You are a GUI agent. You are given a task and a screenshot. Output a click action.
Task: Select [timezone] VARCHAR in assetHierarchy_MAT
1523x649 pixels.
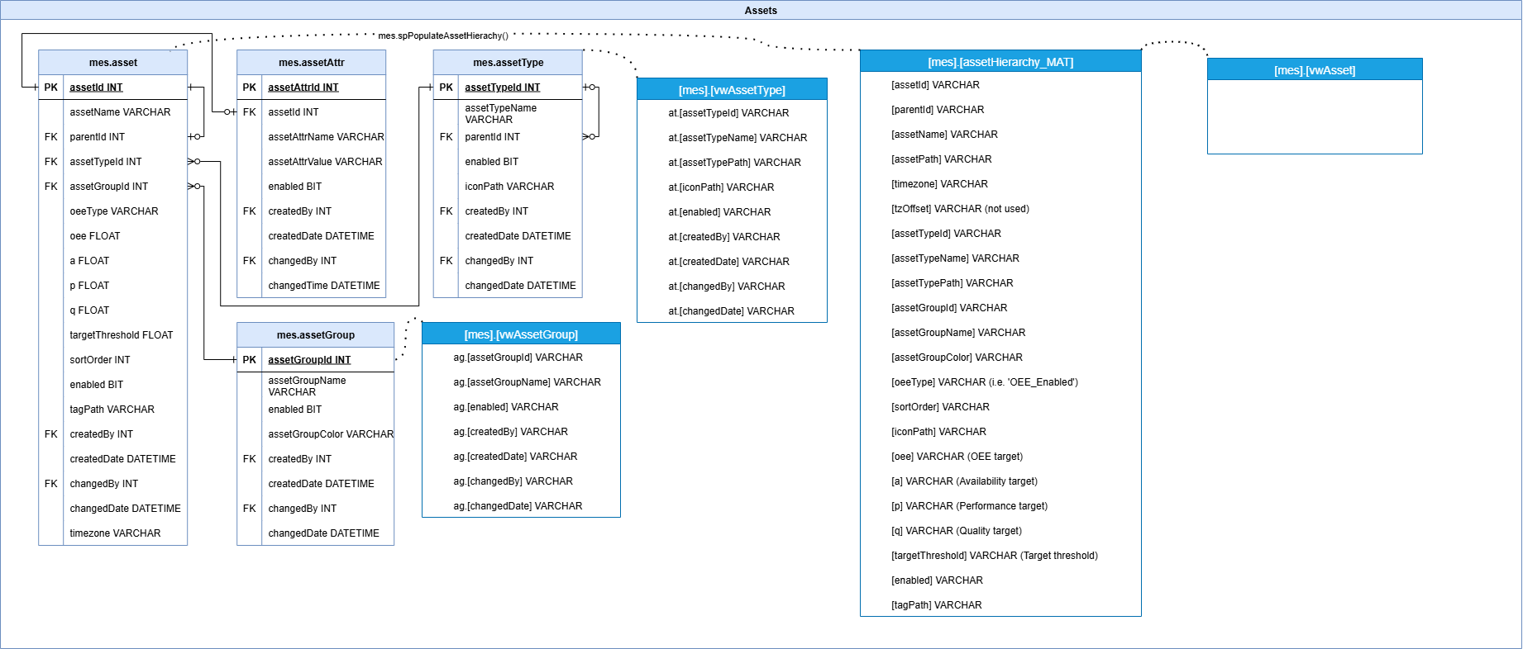click(1000, 184)
